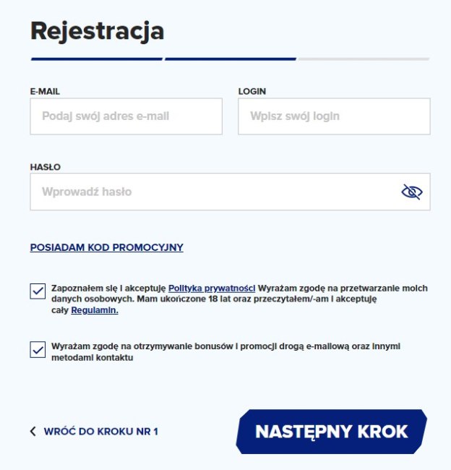451x470 pixels.
Task: Check the privacy policy acceptance checkbox
Action: coord(38,291)
